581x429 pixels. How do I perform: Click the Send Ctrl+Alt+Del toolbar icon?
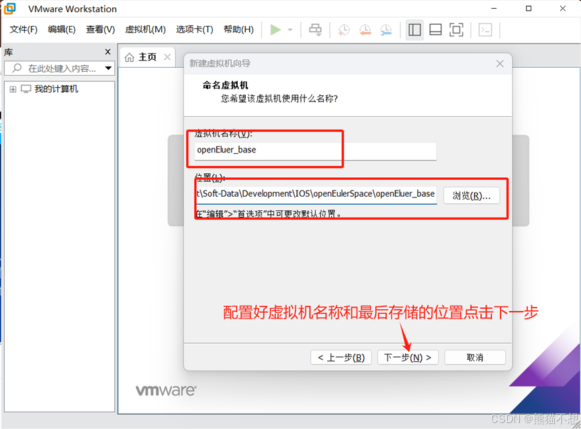[315, 30]
